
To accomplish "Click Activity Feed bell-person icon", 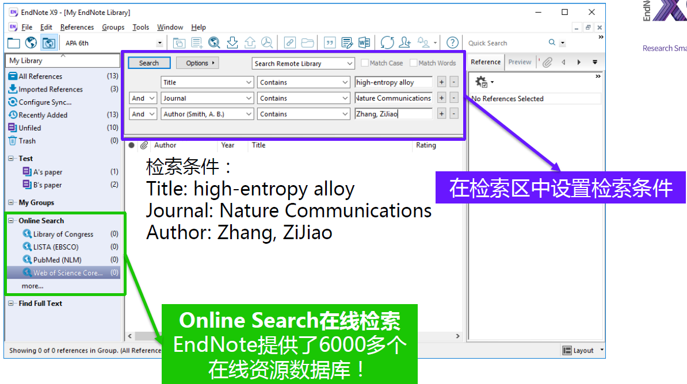I will tap(423, 43).
